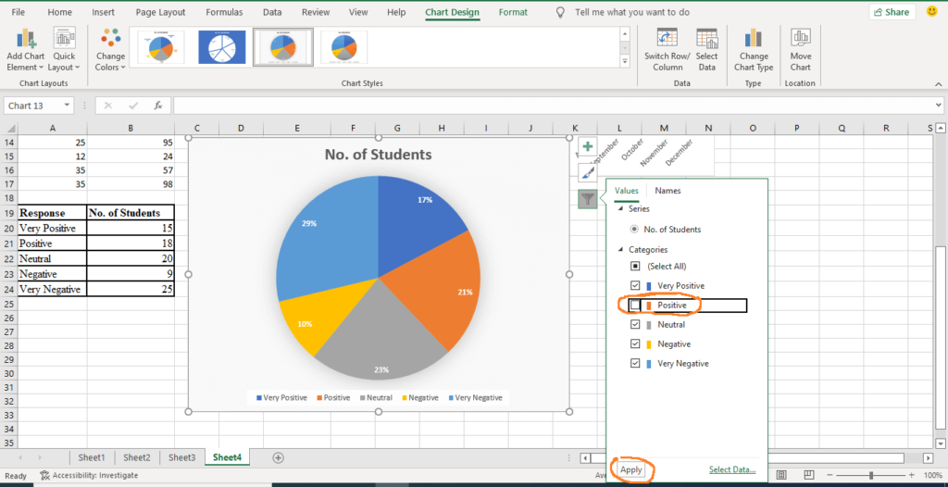The width and height of the screenshot is (948, 487).
Task: Click the 100% zoom level
Action: click(933, 476)
